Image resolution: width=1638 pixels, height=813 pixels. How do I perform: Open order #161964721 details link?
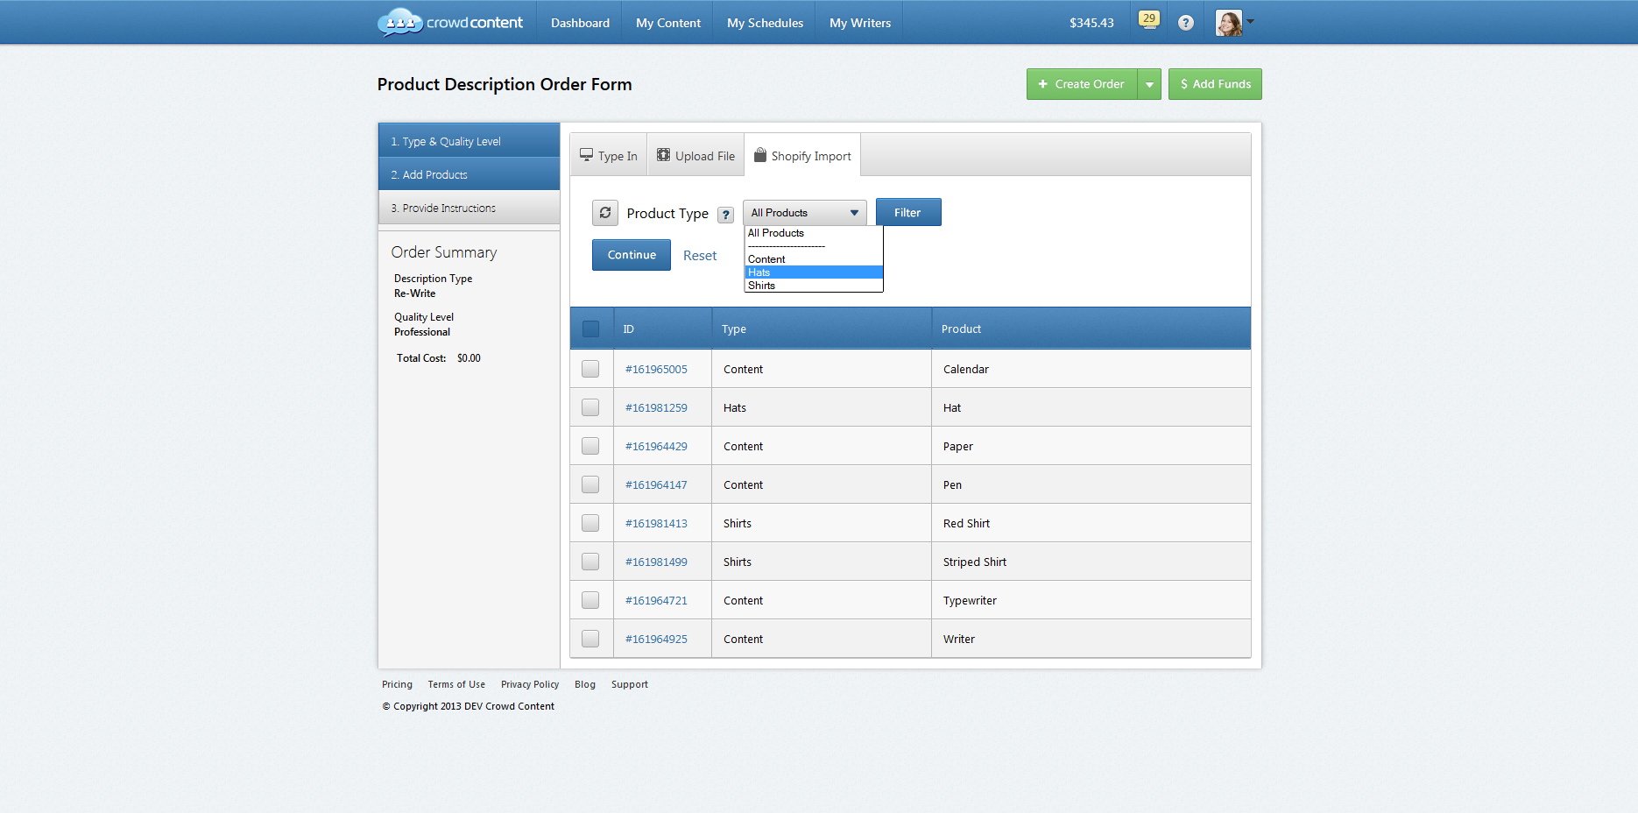coord(656,600)
